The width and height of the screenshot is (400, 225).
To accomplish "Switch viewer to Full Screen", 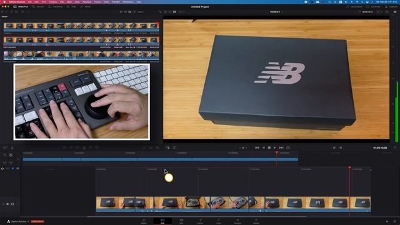I will coord(374,7).
